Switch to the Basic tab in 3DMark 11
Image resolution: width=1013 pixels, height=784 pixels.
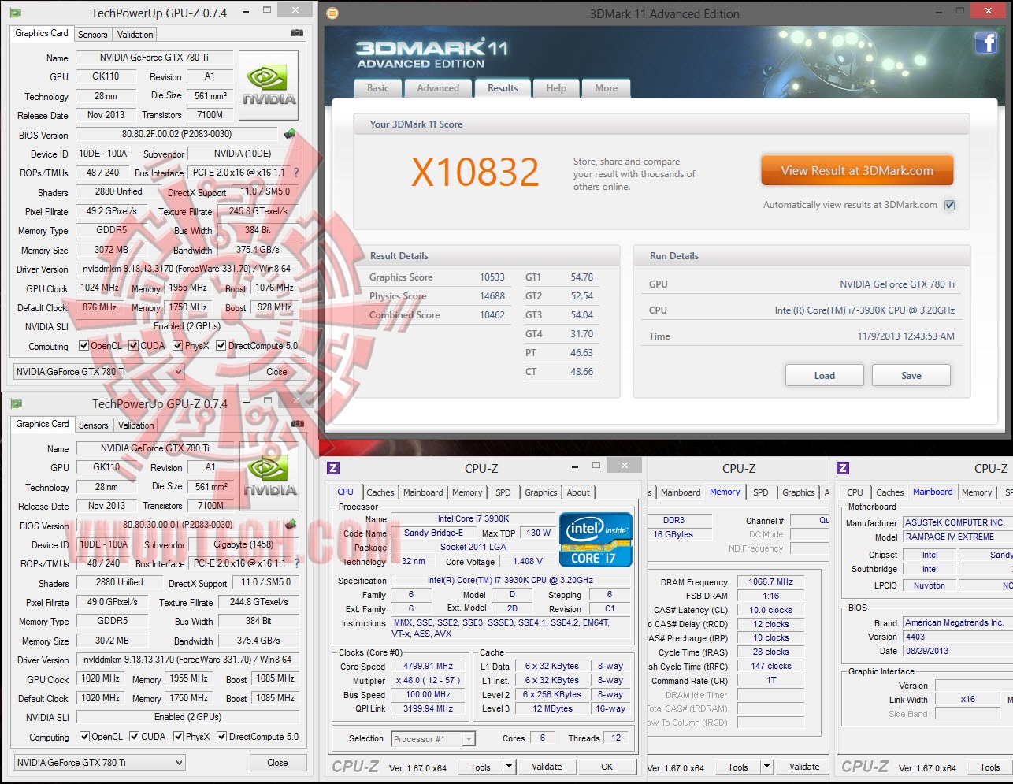(378, 88)
